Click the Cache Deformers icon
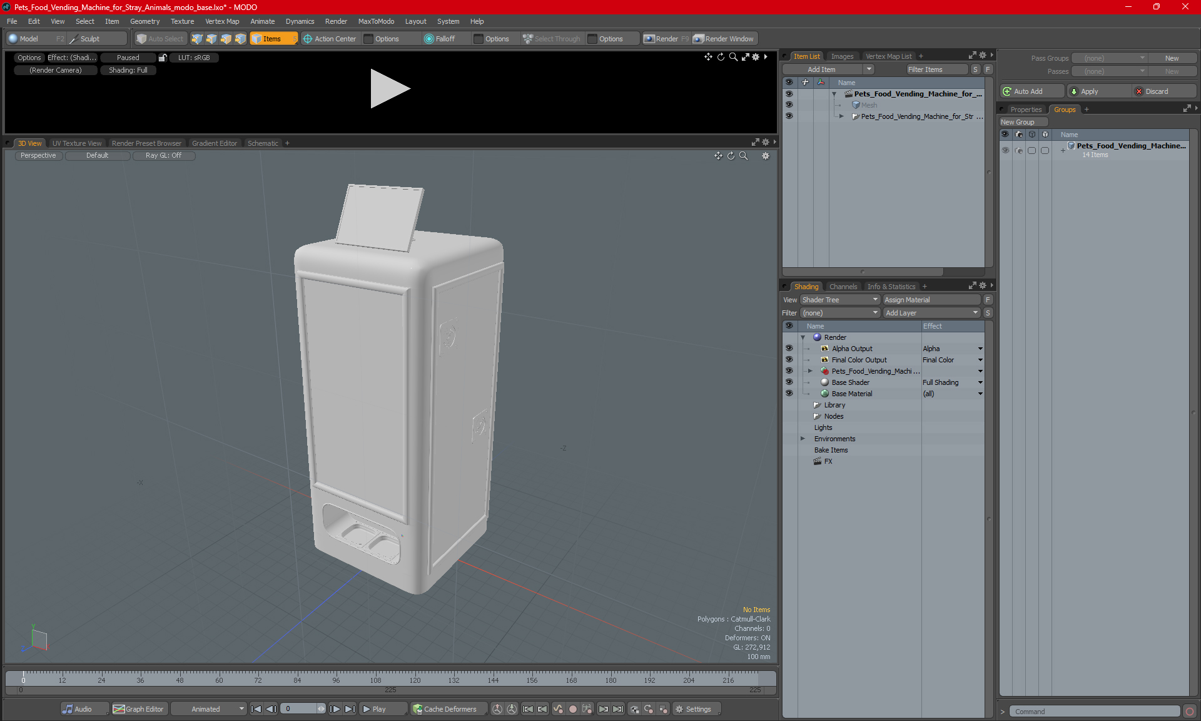The image size is (1201, 721). 417,709
